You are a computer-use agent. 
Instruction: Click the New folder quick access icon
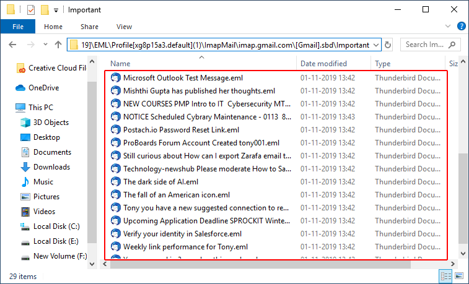(45, 10)
